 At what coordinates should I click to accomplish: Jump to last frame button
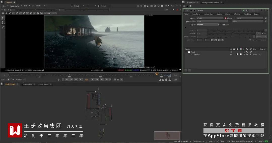[x=106, y=80]
